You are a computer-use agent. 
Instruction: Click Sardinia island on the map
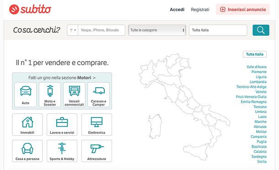click(155, 127)
